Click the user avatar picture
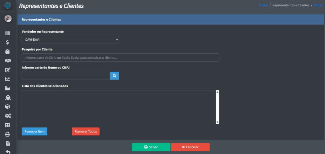Viewport: 325px width, 154px height. click(x=8, y=19)
